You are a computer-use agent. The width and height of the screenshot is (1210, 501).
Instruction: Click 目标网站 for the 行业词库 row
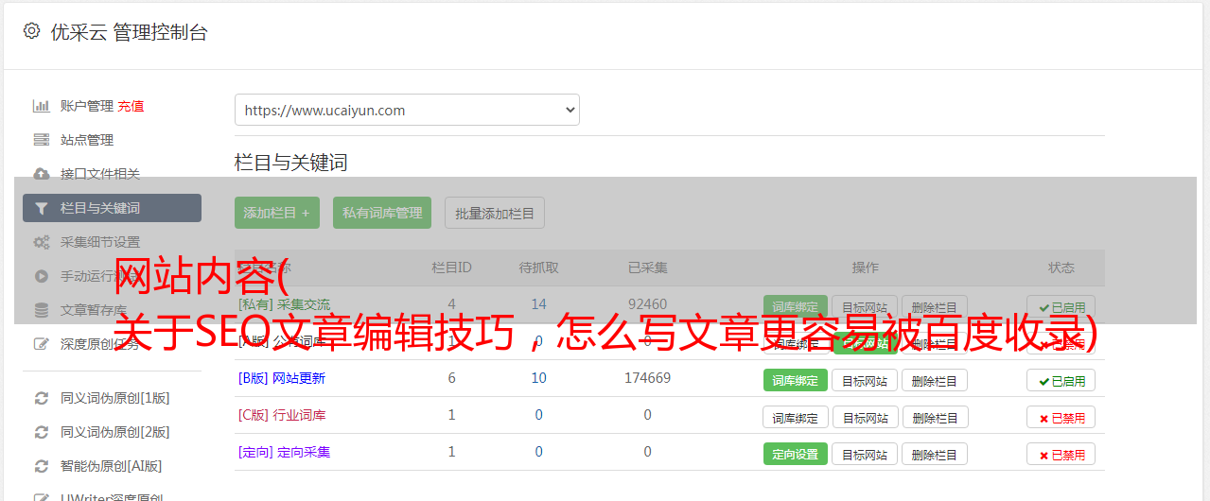pos(865,417)
